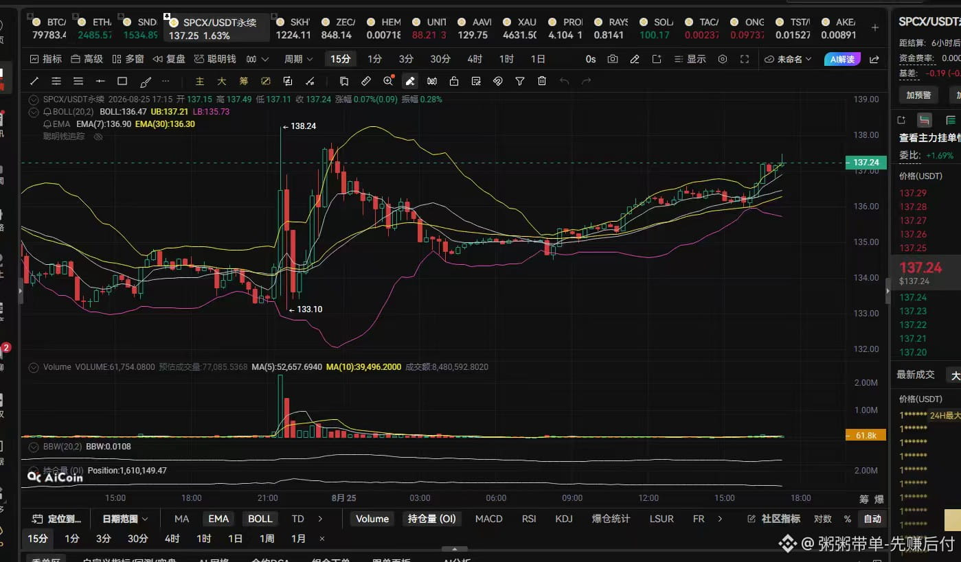Select the trend line drawing tool
Screen dimensions: 961x562
point(34,81)
